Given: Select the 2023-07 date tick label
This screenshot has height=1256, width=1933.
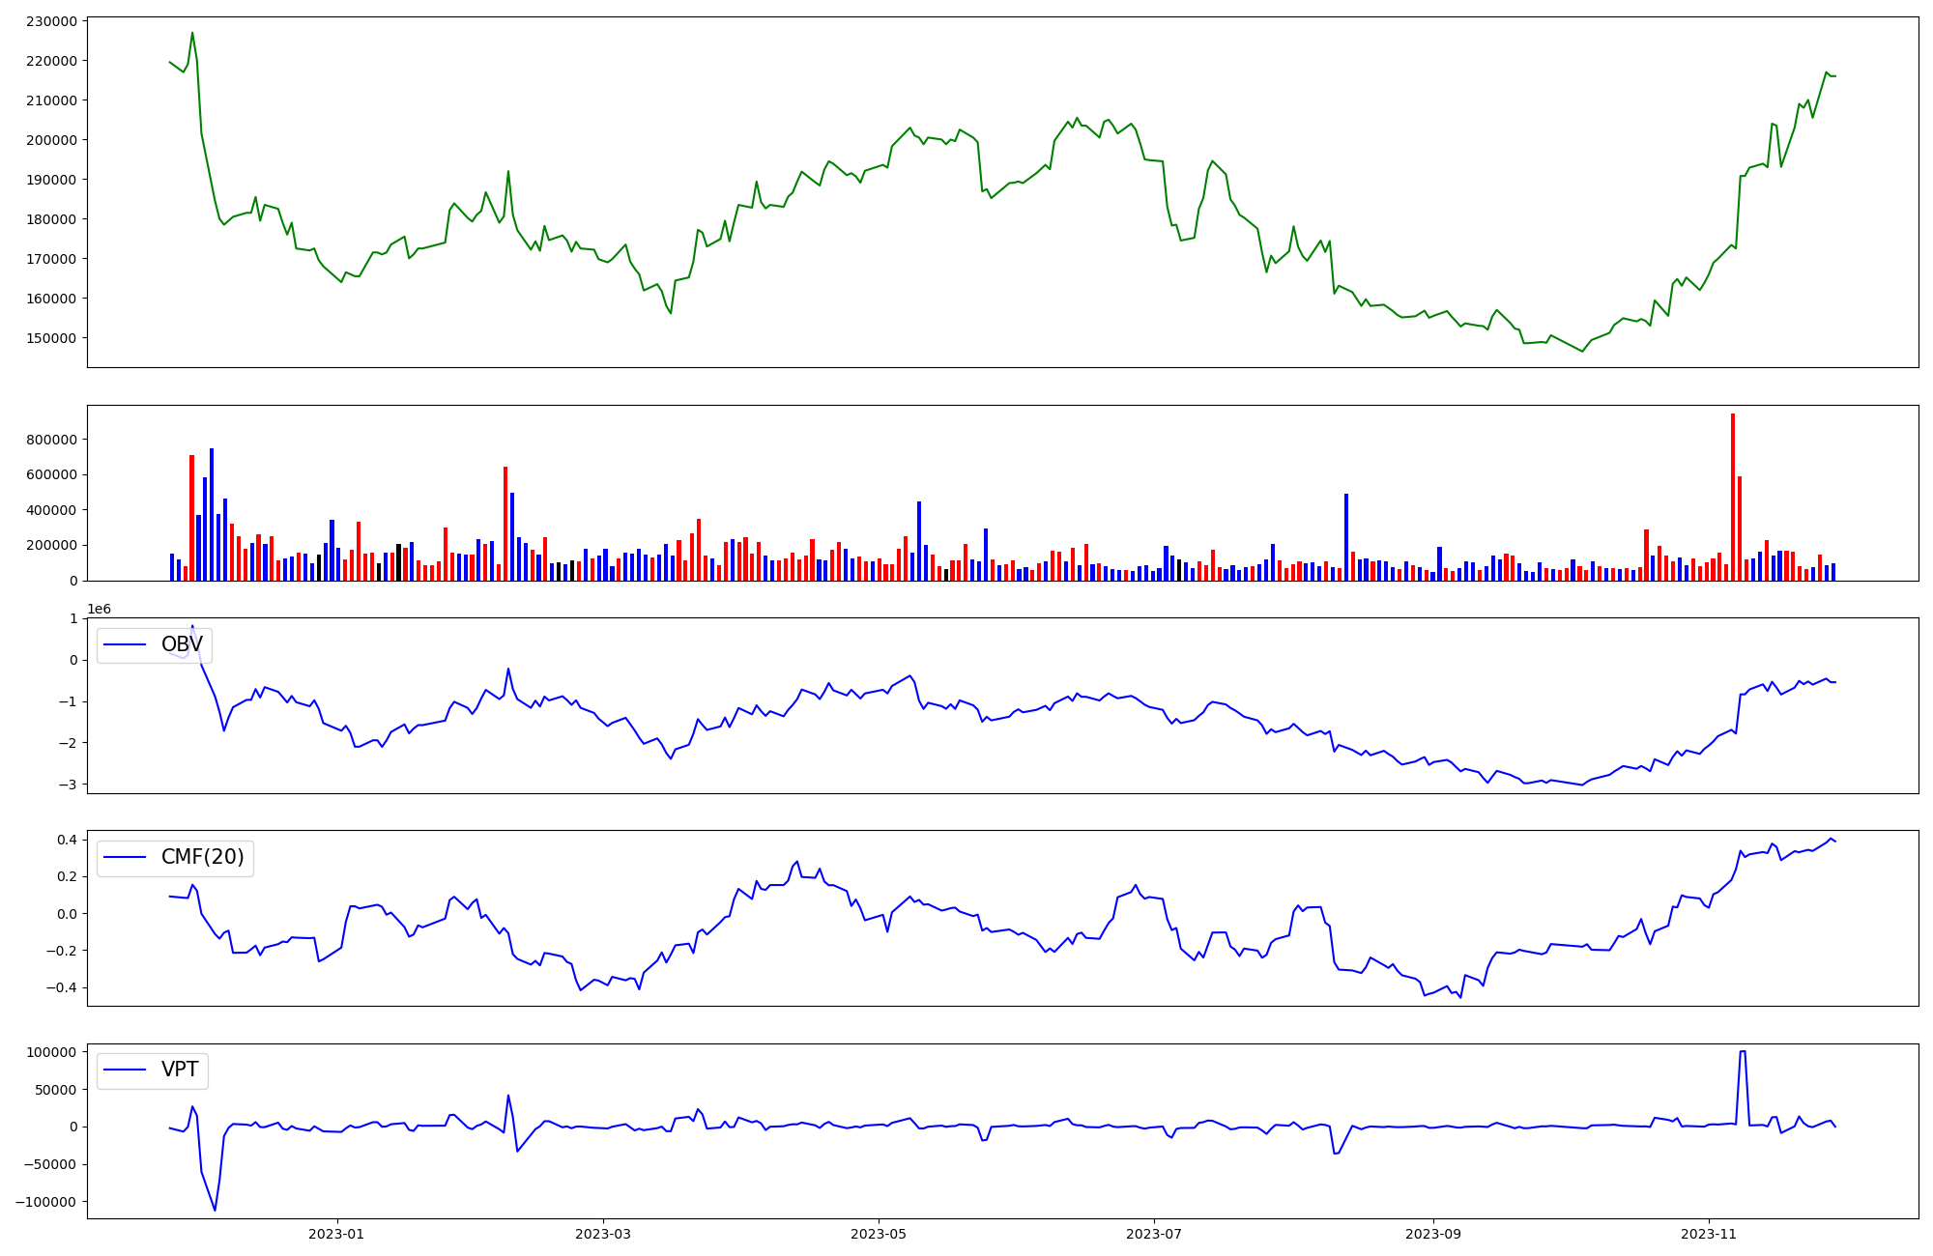Looking at the screenshot, I should click(1155, 1234).
